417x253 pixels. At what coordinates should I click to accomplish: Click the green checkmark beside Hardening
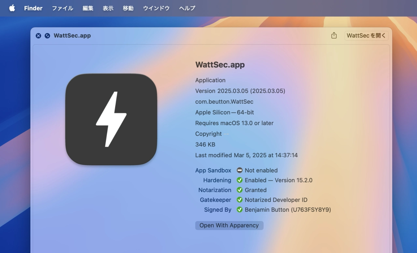(240, 180)
